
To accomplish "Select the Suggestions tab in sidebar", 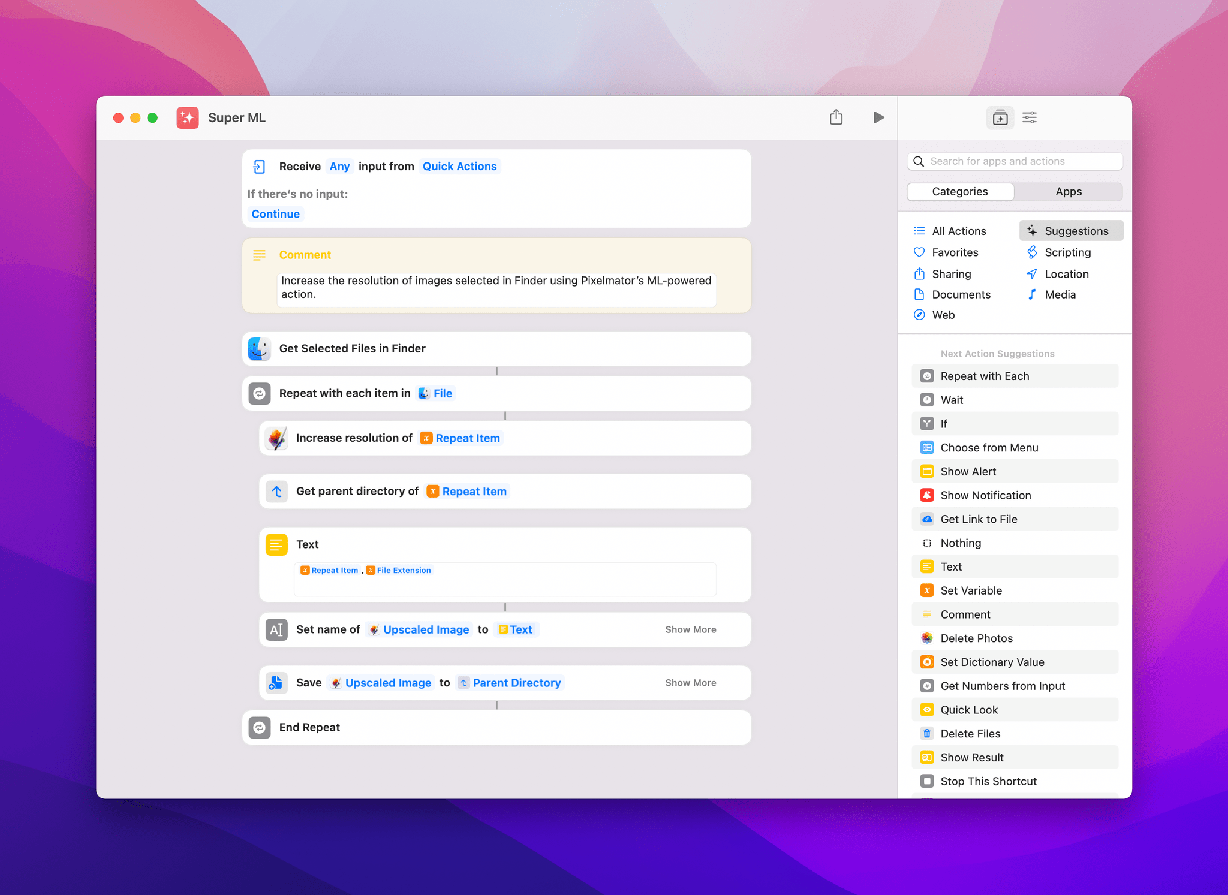I will [1069, 231].
